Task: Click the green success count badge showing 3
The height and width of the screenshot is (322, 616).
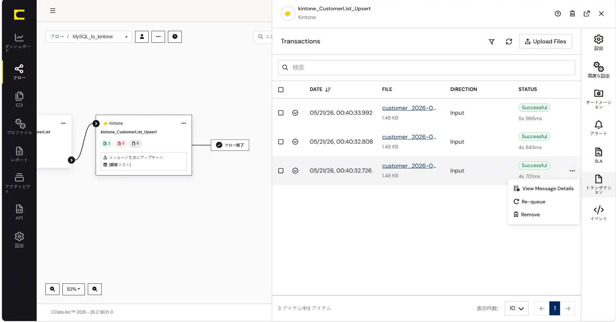Action: pos(107,144)
